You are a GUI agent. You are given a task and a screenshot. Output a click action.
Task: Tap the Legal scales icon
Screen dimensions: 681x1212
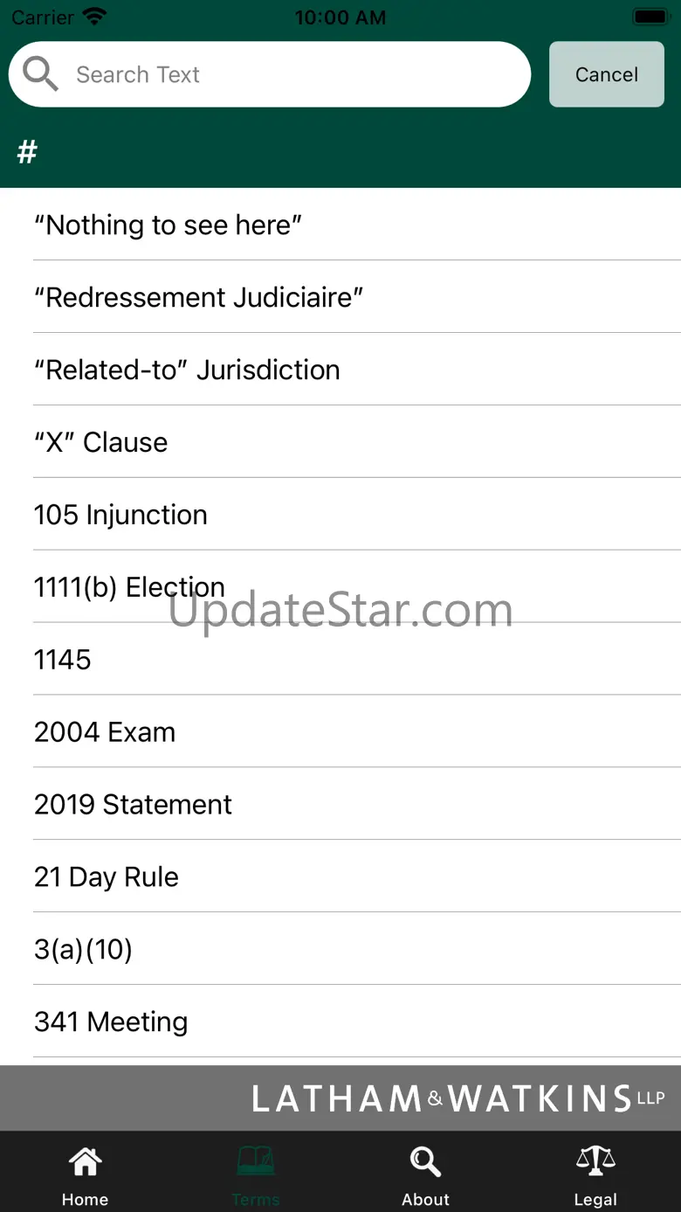point(595,1163)
